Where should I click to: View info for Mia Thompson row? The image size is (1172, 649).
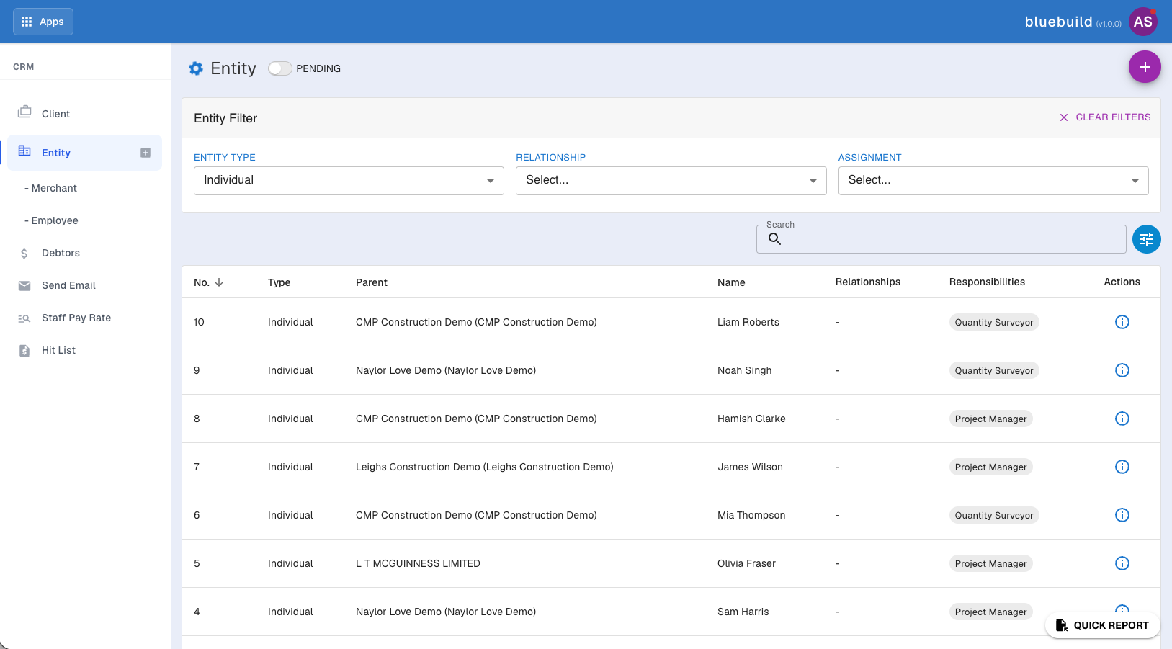(x=1122, y=515)
